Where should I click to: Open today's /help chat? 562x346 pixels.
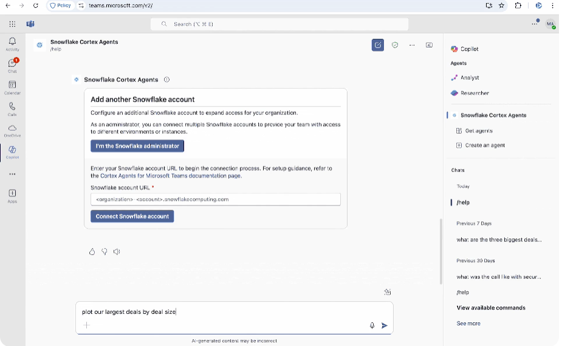click(x=463, y=202)
